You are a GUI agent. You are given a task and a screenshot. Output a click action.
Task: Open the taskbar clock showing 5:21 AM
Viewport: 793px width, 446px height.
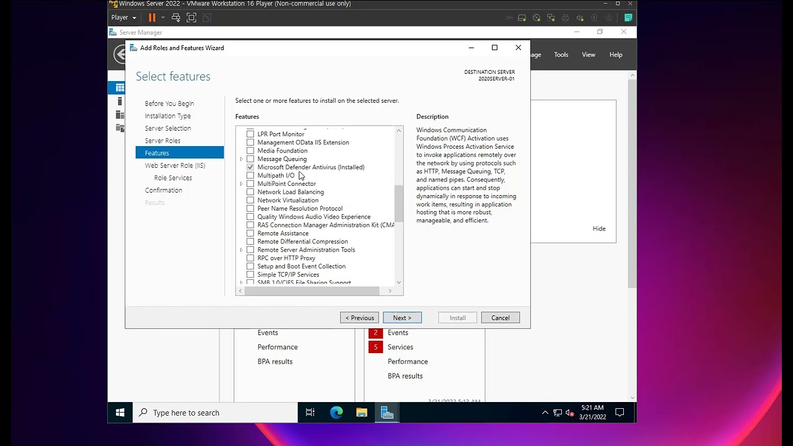[x=592, y=413]
